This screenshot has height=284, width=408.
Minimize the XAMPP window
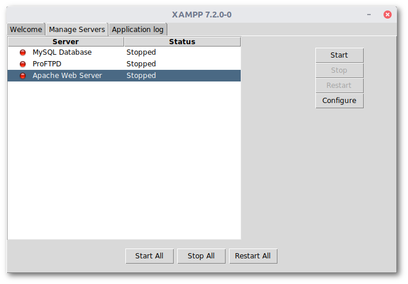pyautogui.click(x=369, y=15)
